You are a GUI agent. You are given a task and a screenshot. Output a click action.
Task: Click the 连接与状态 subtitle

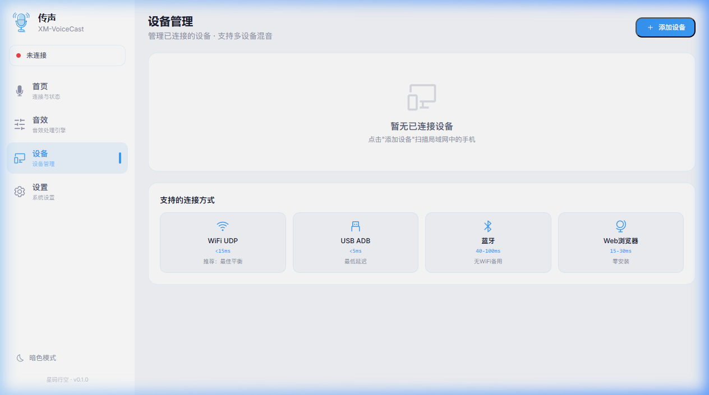point(46,97)
